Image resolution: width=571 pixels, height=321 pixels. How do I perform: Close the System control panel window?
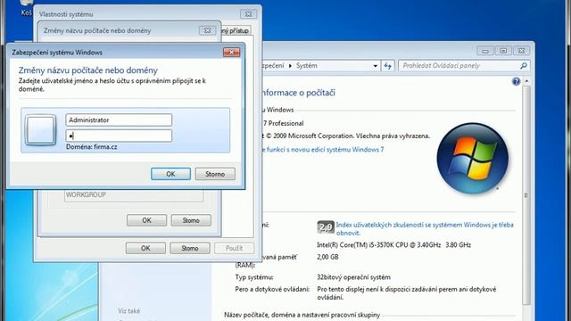[521, 51]
